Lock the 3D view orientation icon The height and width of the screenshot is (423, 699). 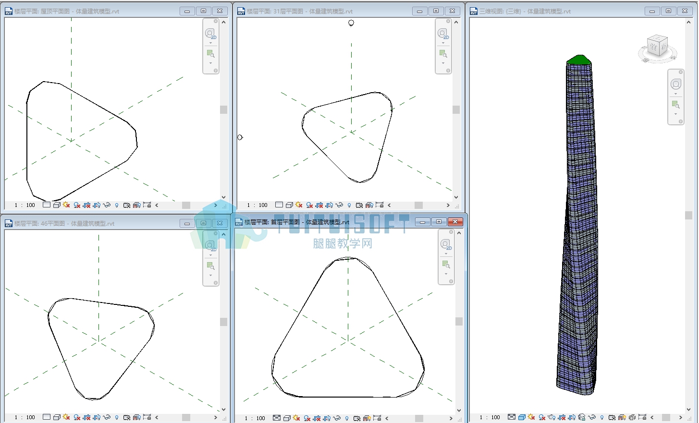(x=582, y=417)
